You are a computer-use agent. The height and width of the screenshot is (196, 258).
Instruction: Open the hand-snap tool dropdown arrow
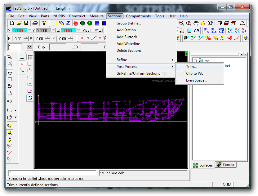[x=16, y=117]
